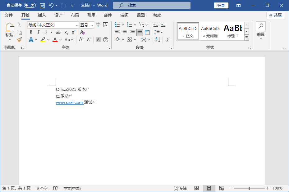Undo the last action
Screen dimensions: 289x192
51,6
